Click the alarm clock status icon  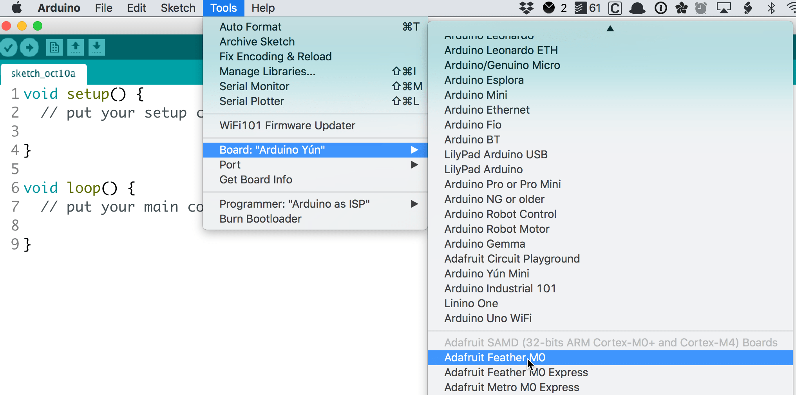(x=701, y=8)
